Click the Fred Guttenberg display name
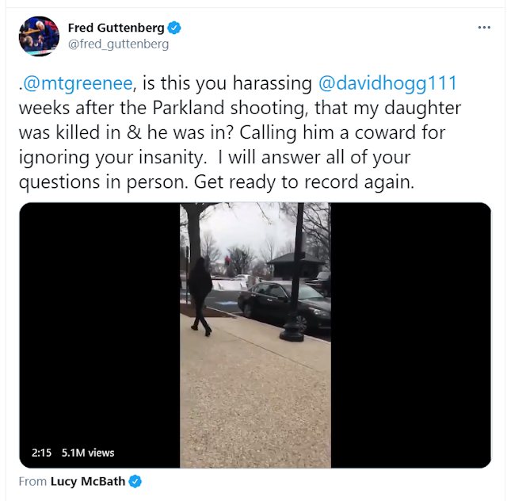 point(116,29)
